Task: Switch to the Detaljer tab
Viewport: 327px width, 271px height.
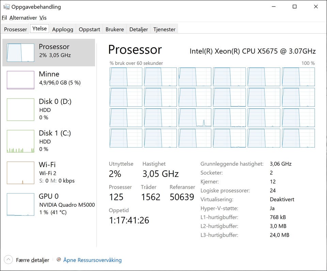Action: pos(139,29)
